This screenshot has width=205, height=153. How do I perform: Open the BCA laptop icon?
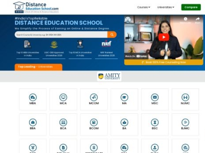(63, 122)
